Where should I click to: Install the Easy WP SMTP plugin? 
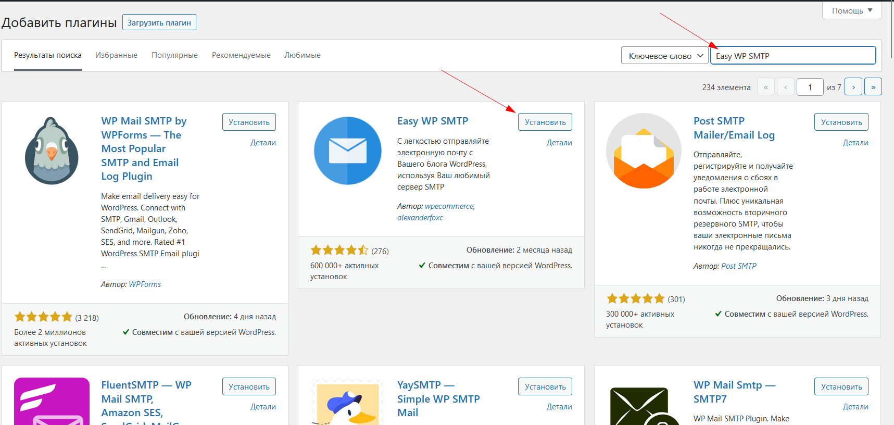(x=545, y=122)
